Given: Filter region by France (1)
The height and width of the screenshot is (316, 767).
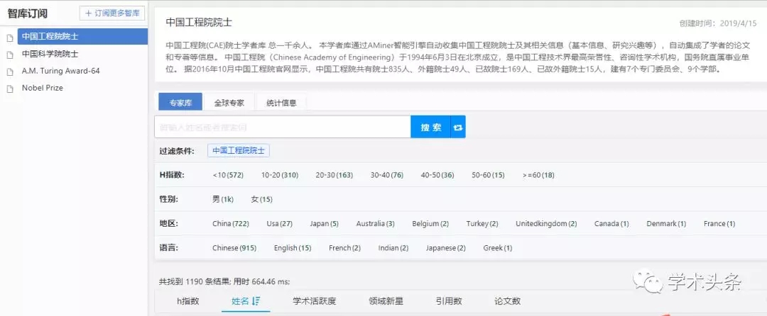Looking at the screenshot, I should point(719,224).
